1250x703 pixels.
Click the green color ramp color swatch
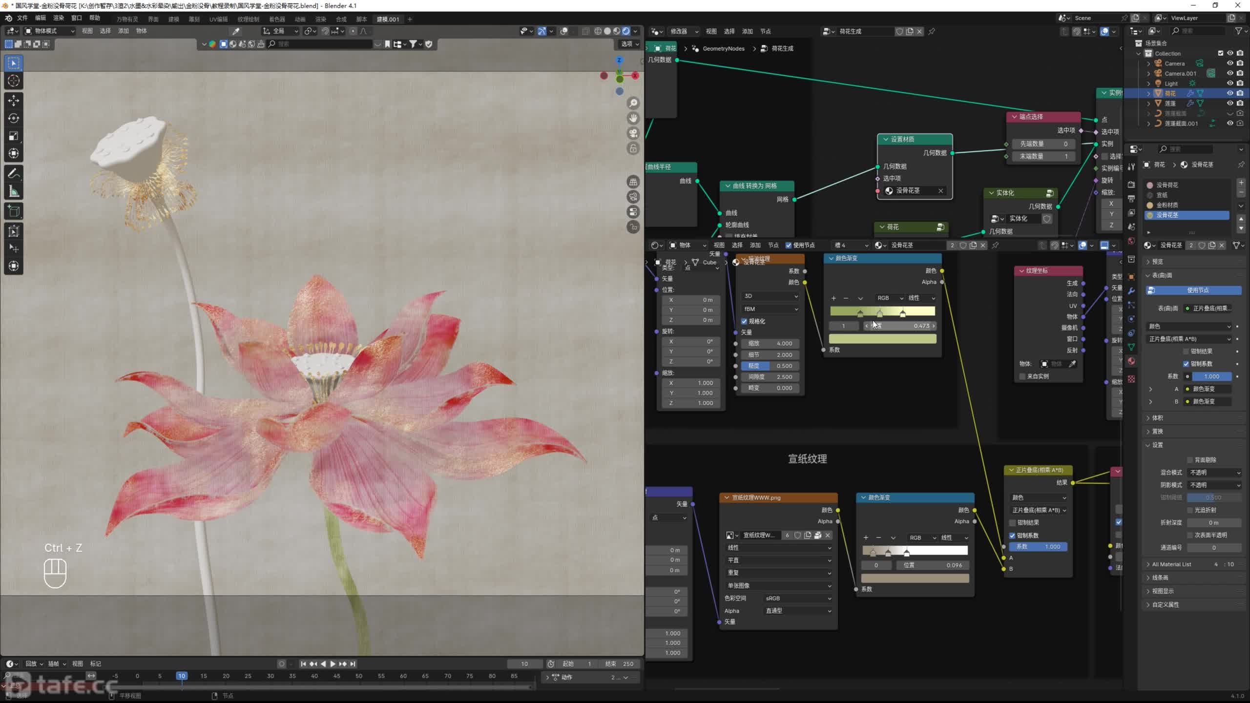[882, 339]
